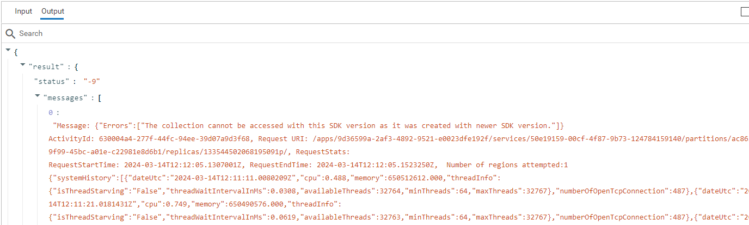Switch to the Input tab
Image resolution: width=749 pixels, height=225 pixels.
[23, 11]
